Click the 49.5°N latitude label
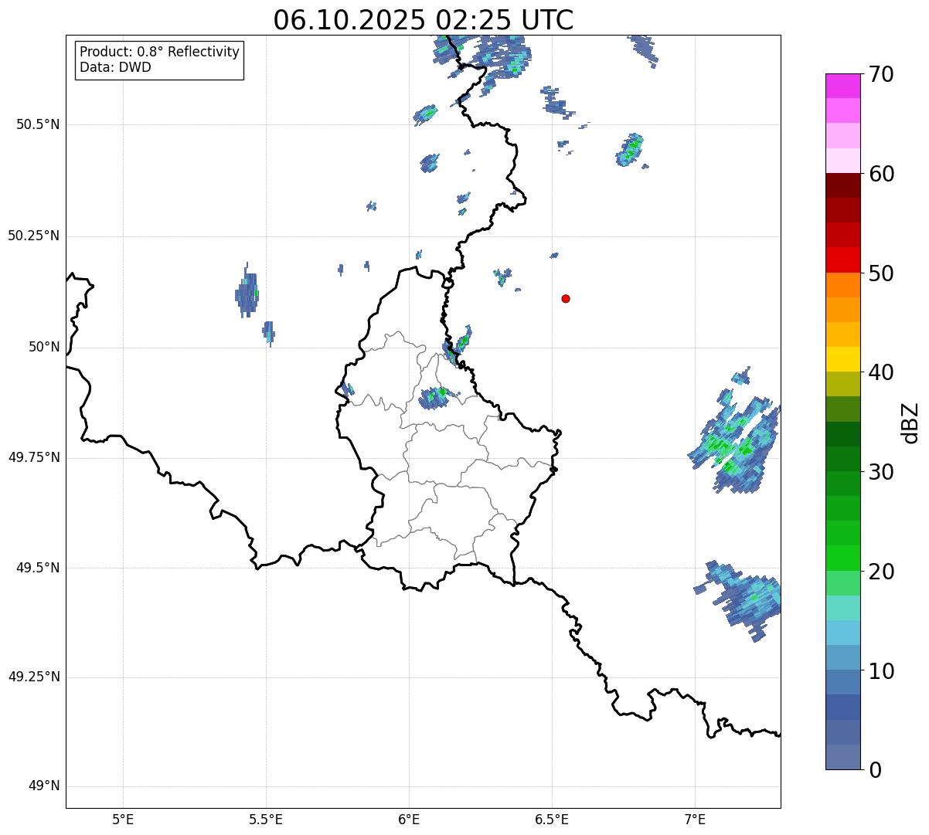 coord(38,568)
